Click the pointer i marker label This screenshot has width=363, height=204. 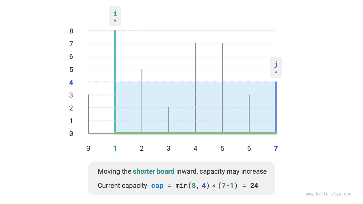point(115,16)
